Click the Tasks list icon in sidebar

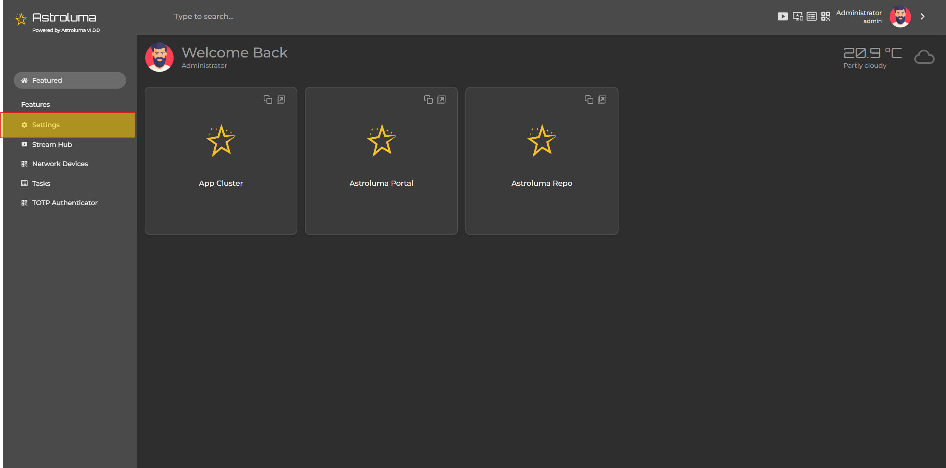24,183
